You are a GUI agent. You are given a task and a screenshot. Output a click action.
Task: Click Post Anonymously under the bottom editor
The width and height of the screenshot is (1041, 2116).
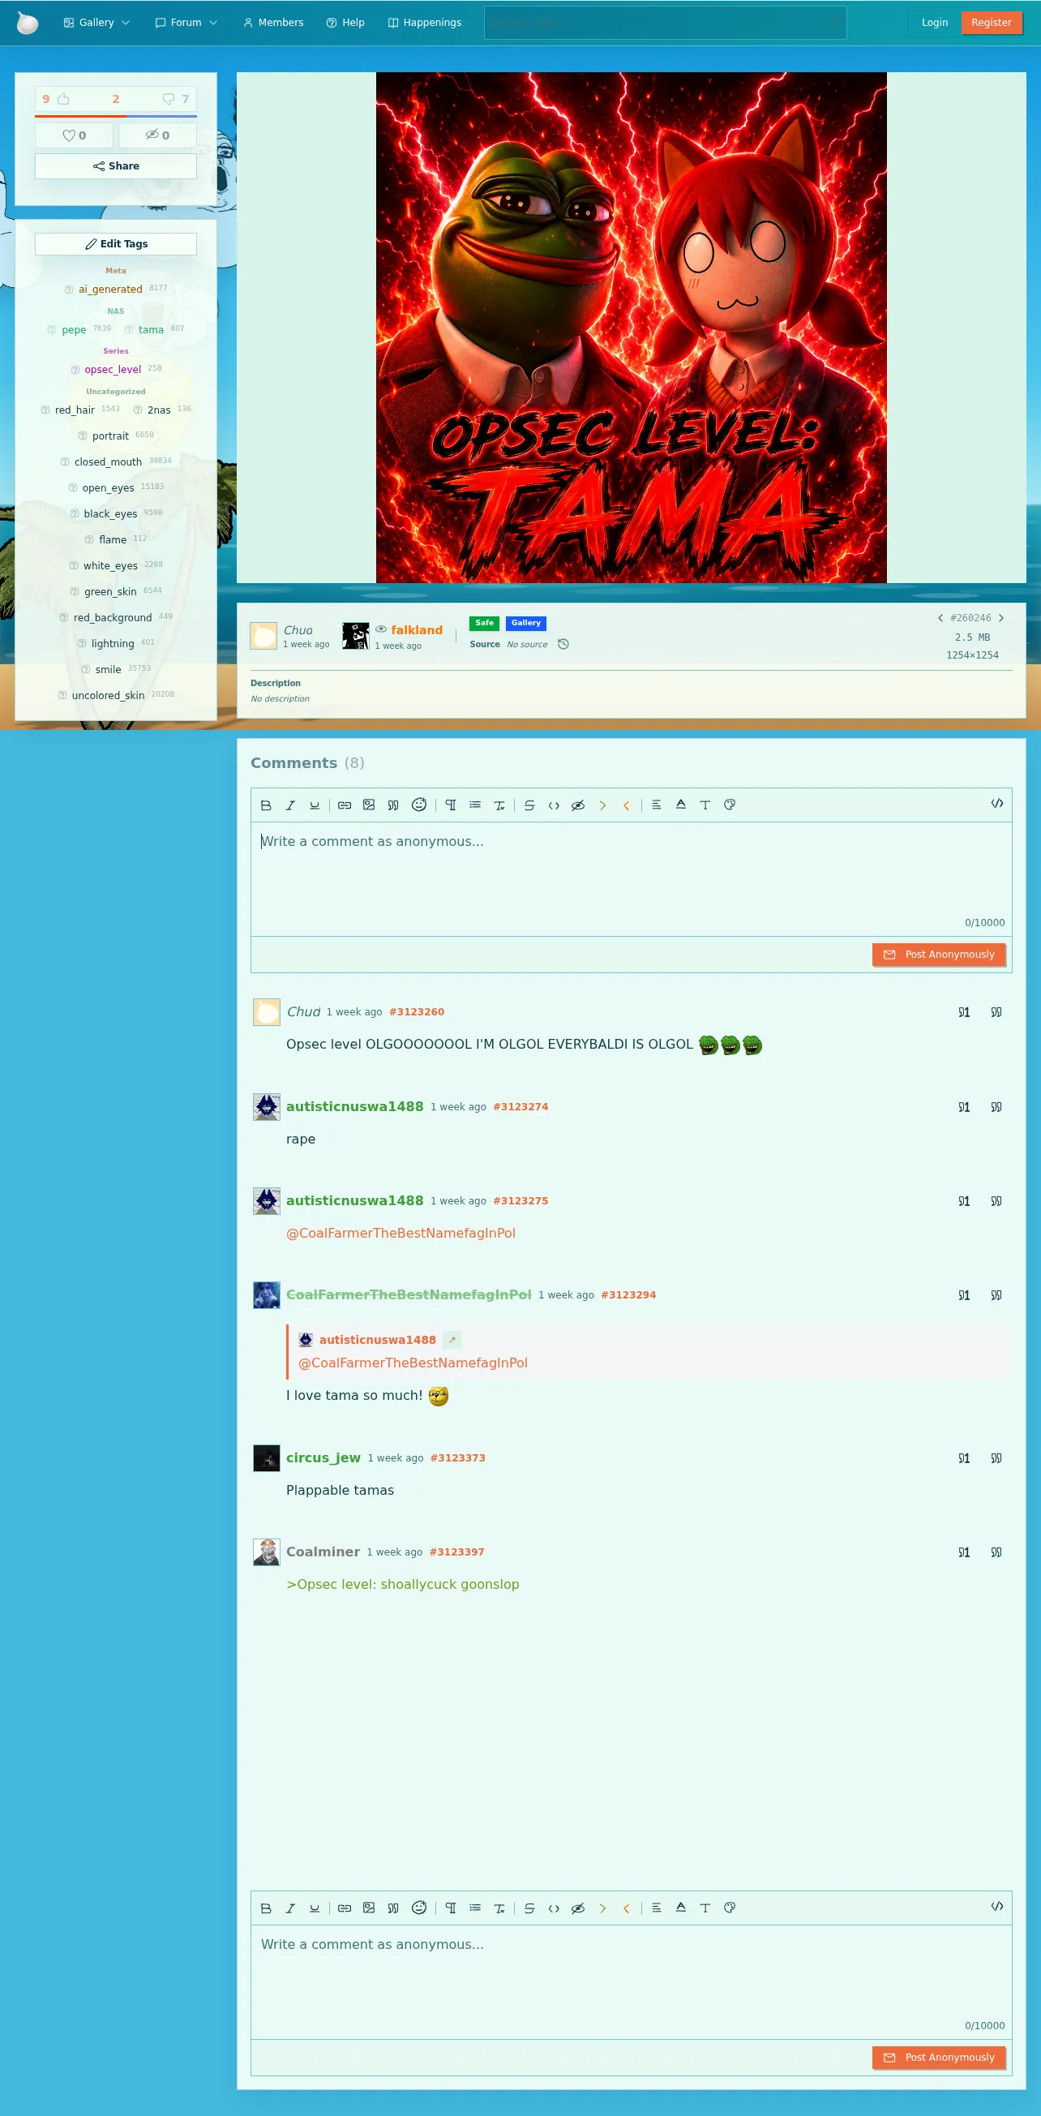(x=938, y=2058)
